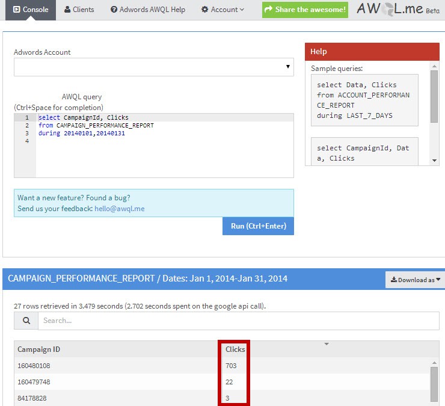
Task: Click the AWQL.me Beta logo
Action: pyautogui.click(x=398, y=9)
